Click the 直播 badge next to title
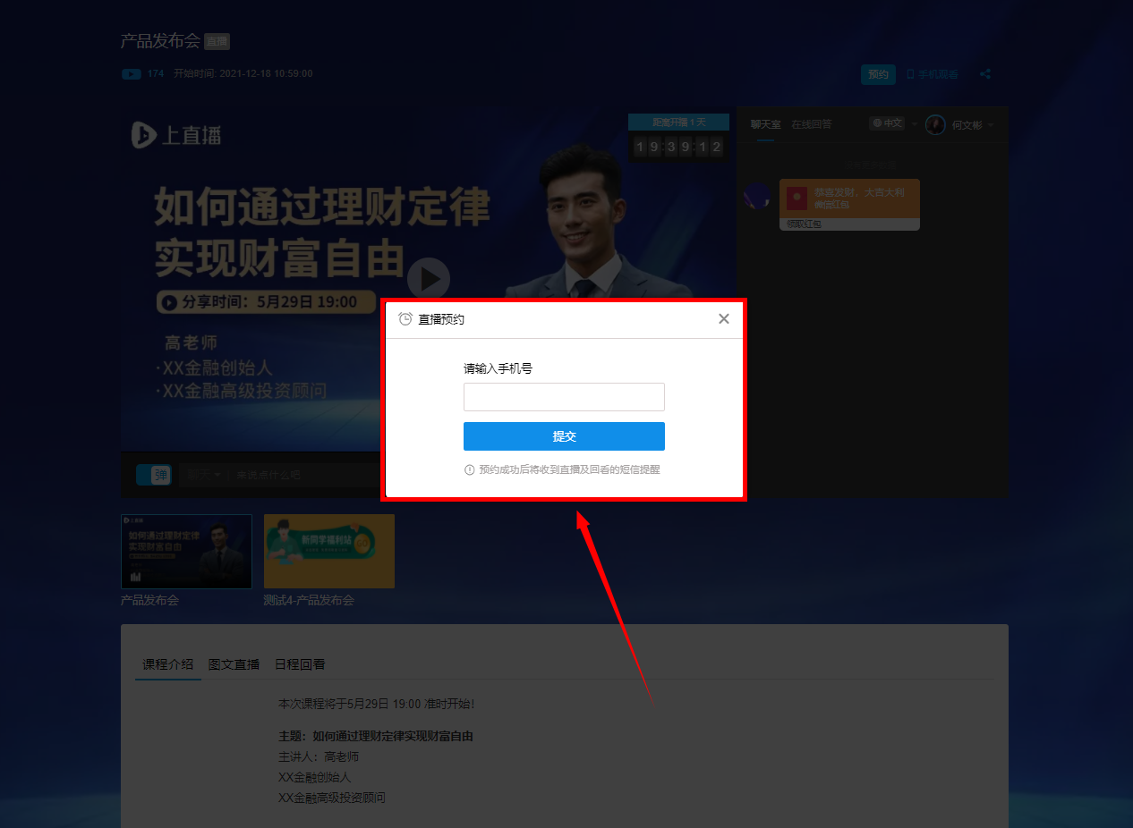The width and height of the screenshot is (1133, 828). (x=217, y=41)
